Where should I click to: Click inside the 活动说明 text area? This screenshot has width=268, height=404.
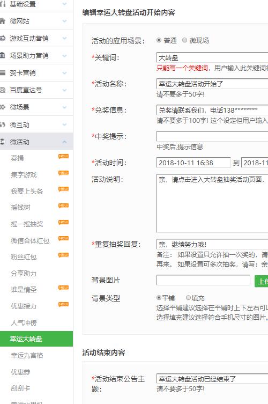click(212, 203)
